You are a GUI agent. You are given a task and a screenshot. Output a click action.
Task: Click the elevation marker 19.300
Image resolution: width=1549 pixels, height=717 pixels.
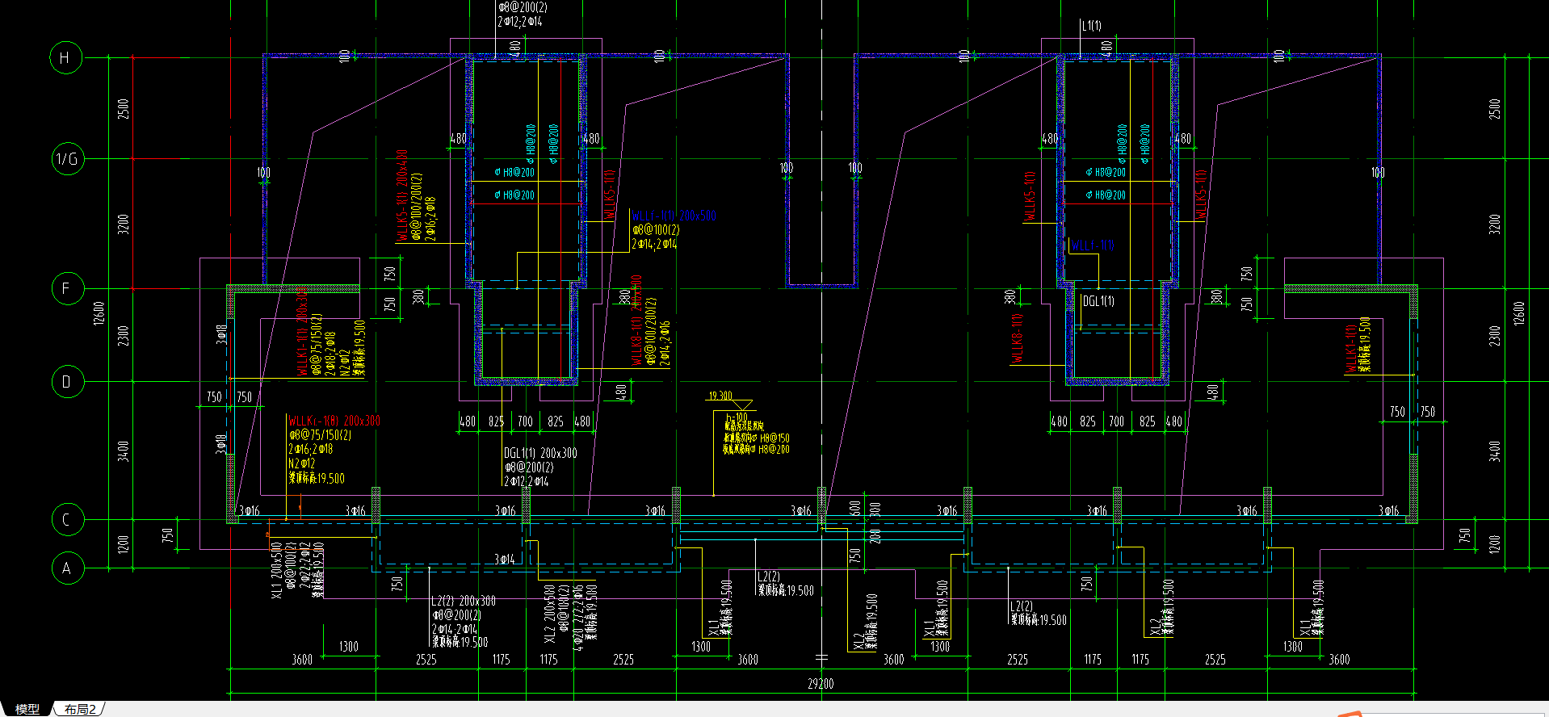click(x=720, y=396)
